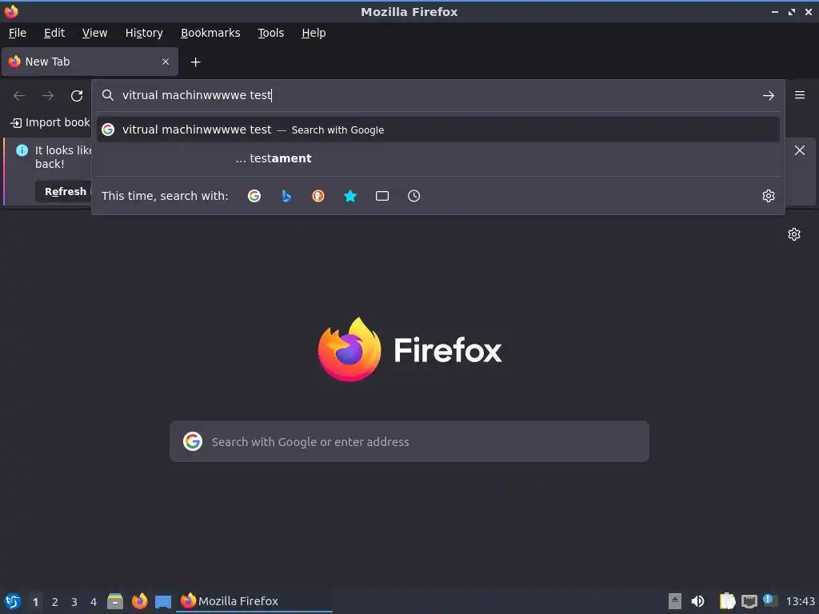
Task: Close the New Tab tab
Action: click(x=166, y=62)
